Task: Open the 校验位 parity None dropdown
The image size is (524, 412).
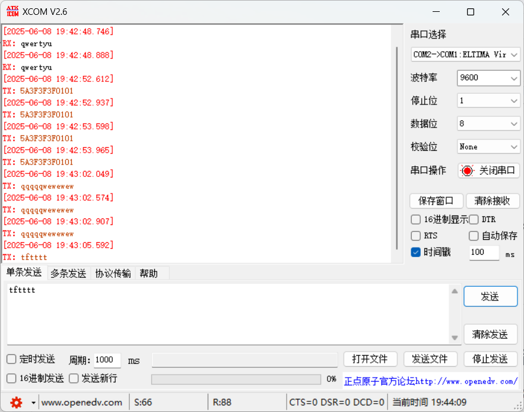Action: pos(488,147)
